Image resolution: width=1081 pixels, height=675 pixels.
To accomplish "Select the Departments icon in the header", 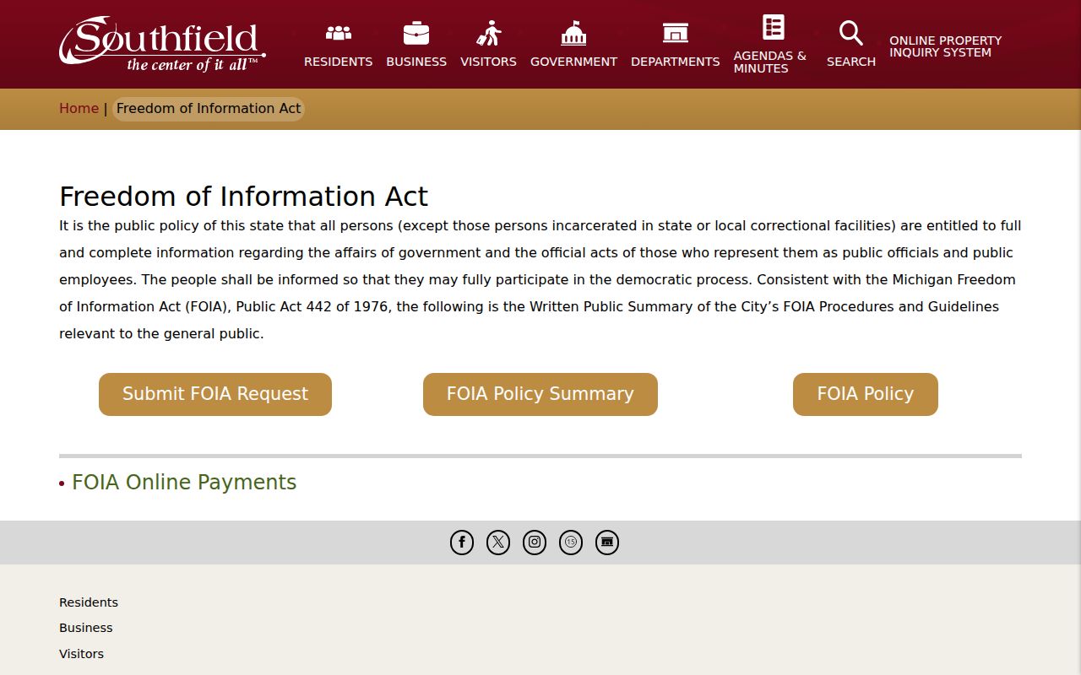I will pos(676,34).
